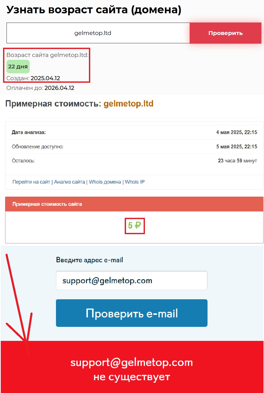Screen dimensions: 264x393
Task: Click the Обновление доступно label
Action: 38,147
